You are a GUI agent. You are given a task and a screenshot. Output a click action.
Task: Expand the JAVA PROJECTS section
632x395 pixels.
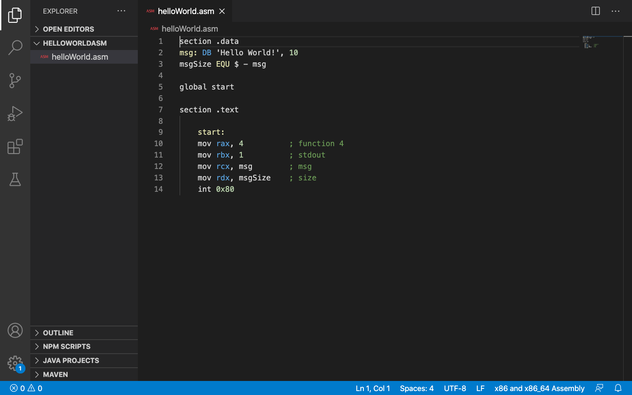point(84,360)
